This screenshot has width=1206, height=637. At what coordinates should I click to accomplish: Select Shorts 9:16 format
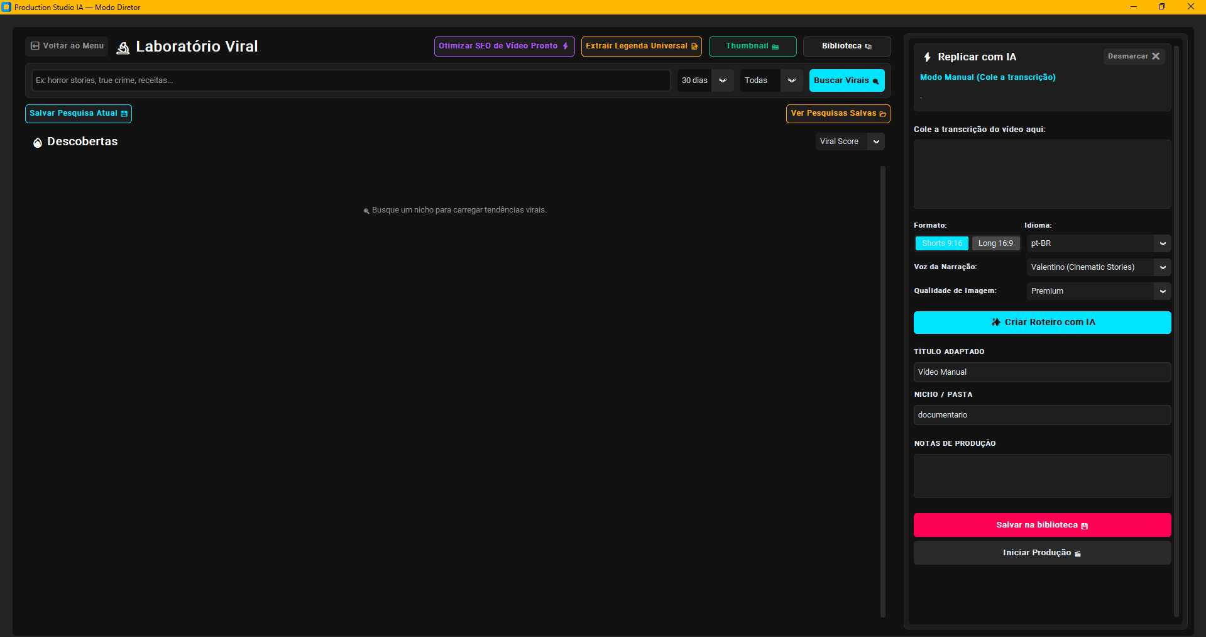click(x=942, y=243)
